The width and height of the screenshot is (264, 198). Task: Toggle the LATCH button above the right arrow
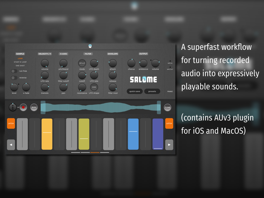(x=169, y=123)
